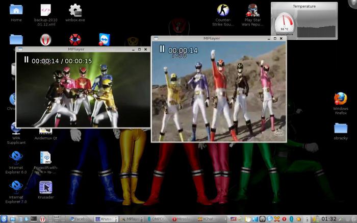This screenshot has height=223, width=357.
Task: Click the red Opera tray icon
Action: (x=284, y=219)
